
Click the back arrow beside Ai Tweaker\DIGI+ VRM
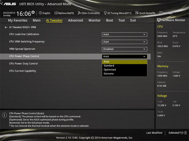(x=6, y=27)
